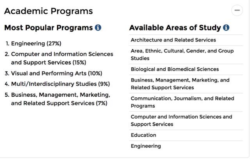
Task: Select Business, Management, Marketing (7%) entry
Action: pyautogui.click(x=60, y=99)
